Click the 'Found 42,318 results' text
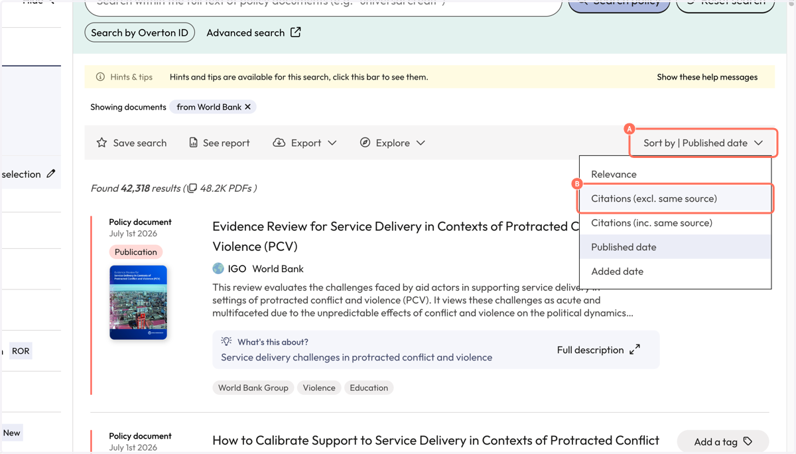 136,189
